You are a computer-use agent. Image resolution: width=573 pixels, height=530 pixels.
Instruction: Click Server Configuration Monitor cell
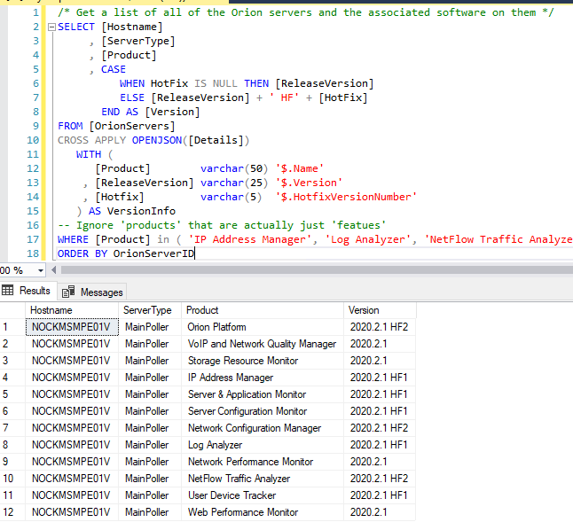coord(263,411)
